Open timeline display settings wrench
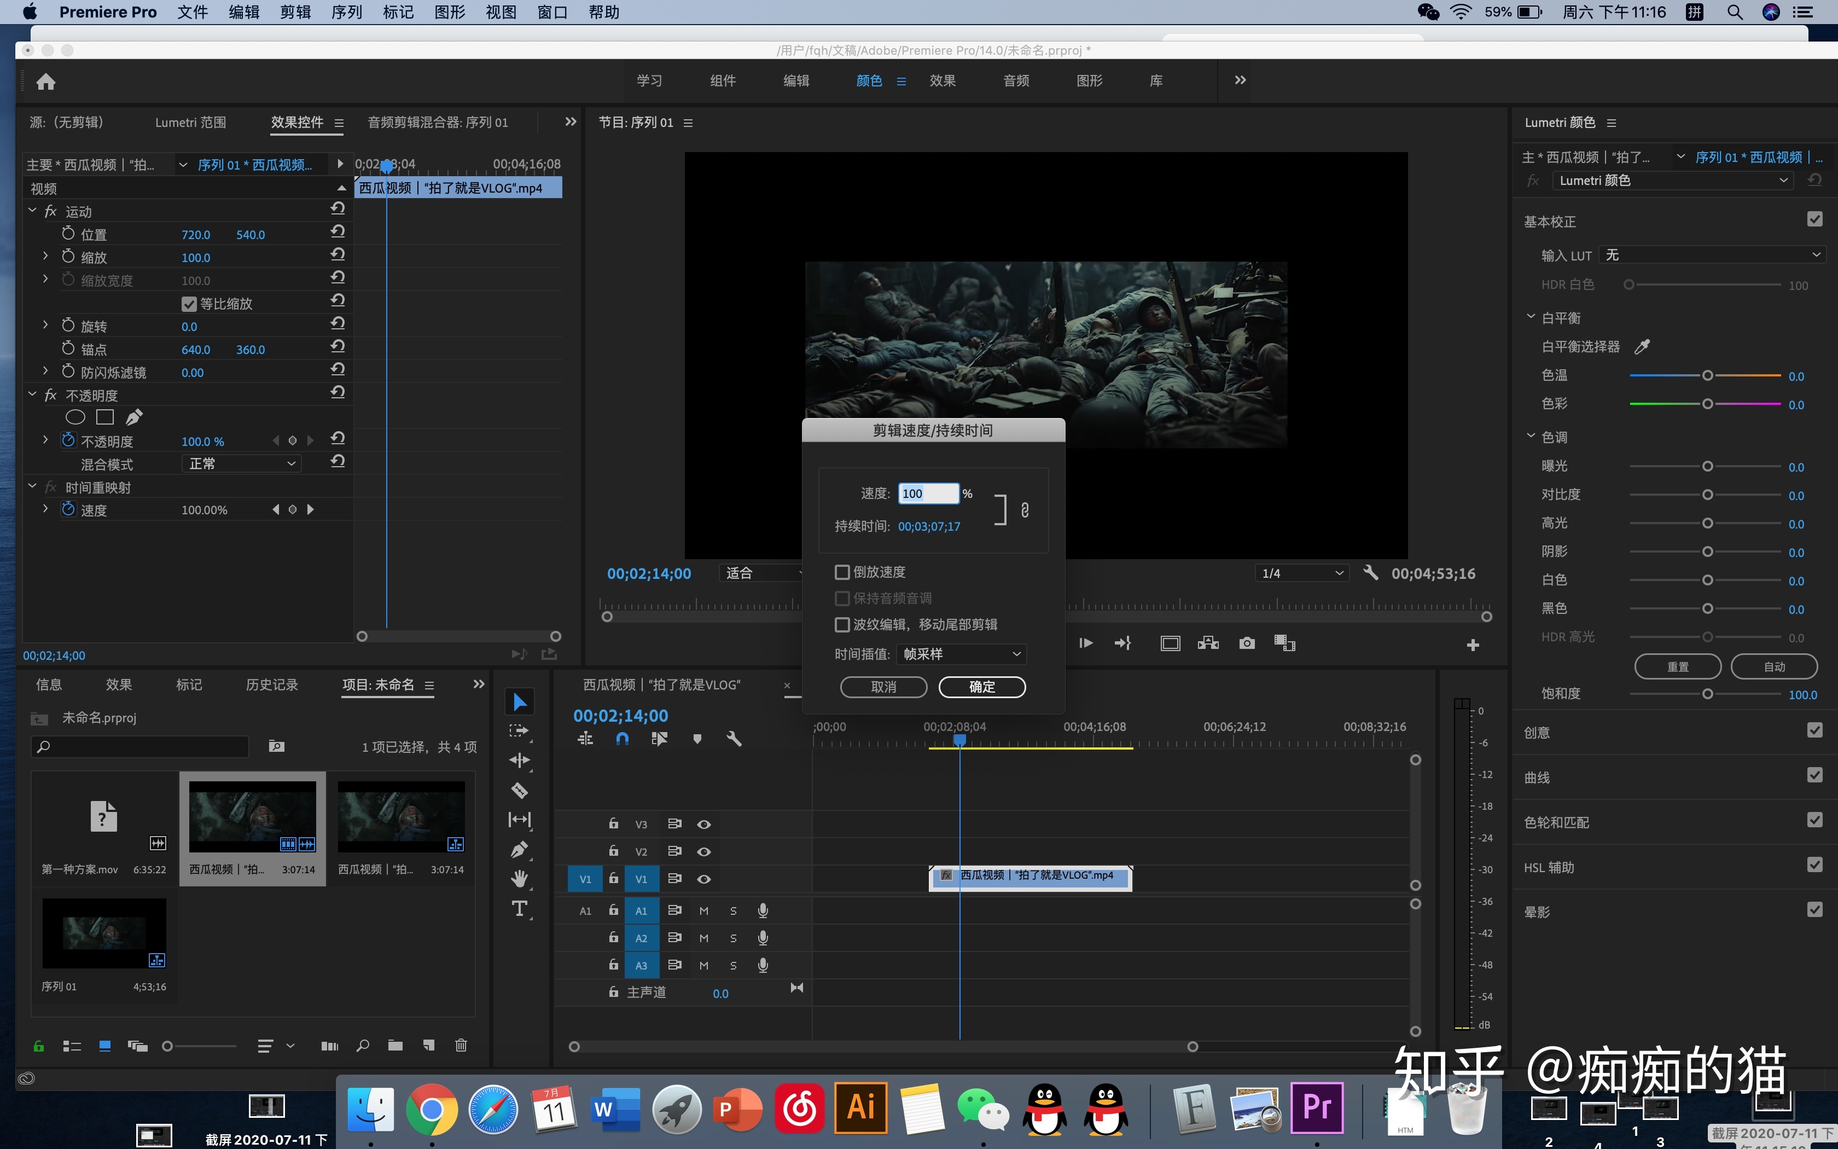Viewport: 1838px width, 1149px height. coord(734,739)
